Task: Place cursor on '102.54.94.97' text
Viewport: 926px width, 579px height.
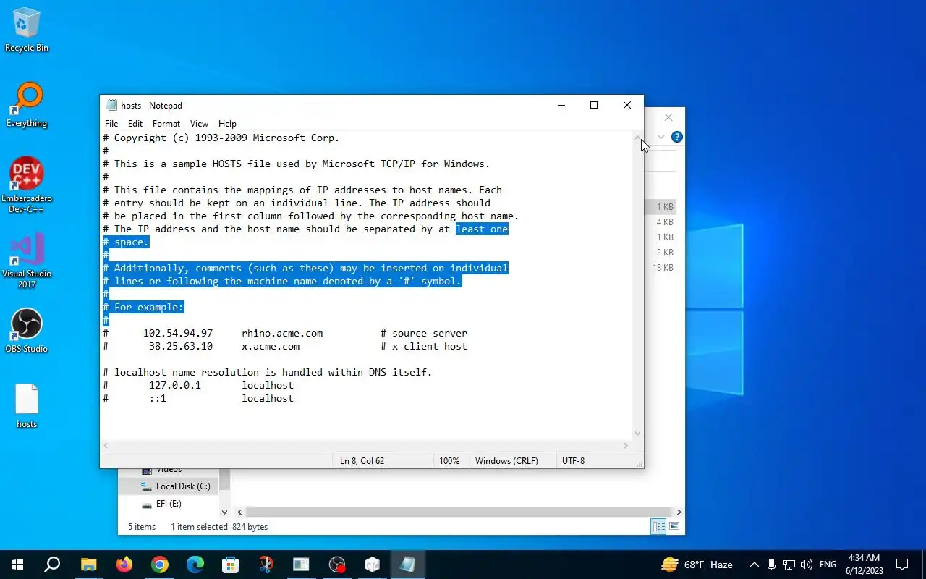Action: [178, 334]
